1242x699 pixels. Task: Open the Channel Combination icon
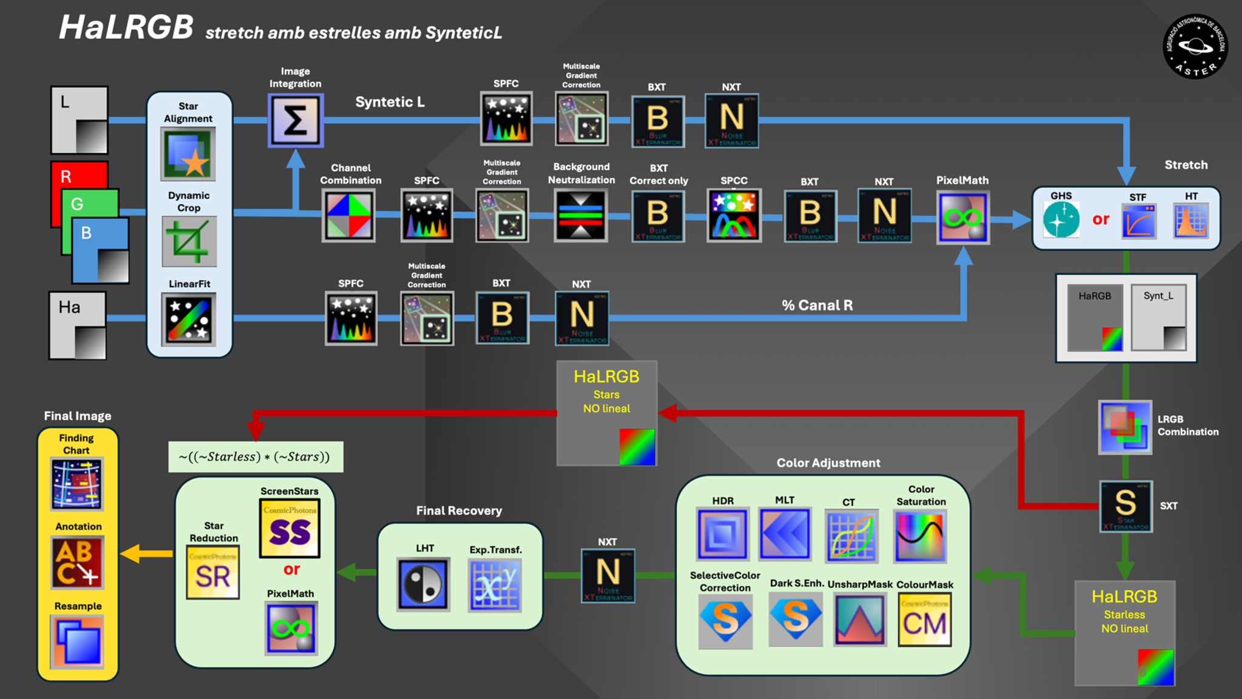click(x=349, y=215)
